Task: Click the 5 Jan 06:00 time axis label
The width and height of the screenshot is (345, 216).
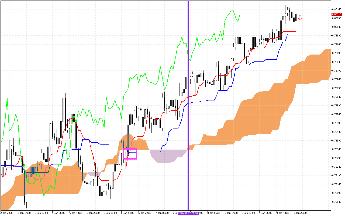Action: coord(58,213)
